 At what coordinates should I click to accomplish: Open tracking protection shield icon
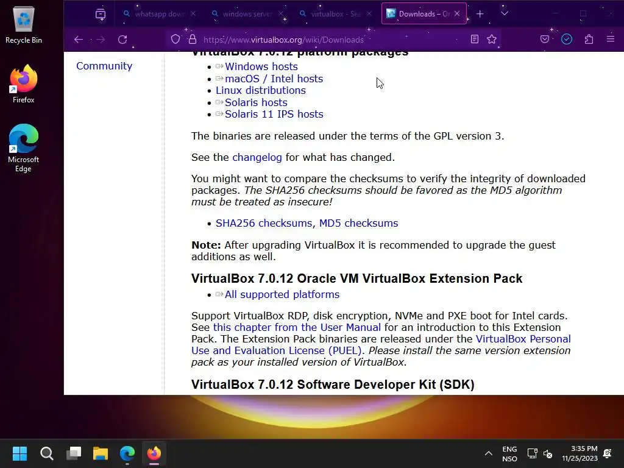[175, 39]
